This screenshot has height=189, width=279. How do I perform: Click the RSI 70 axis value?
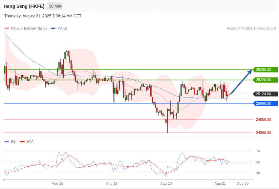click(258, 151)
